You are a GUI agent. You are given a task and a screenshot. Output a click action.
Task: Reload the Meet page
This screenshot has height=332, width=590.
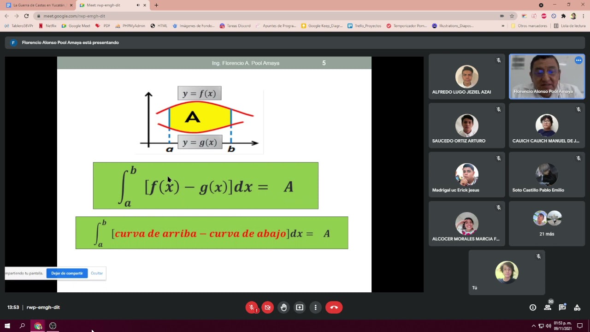(x=26, y=16)
